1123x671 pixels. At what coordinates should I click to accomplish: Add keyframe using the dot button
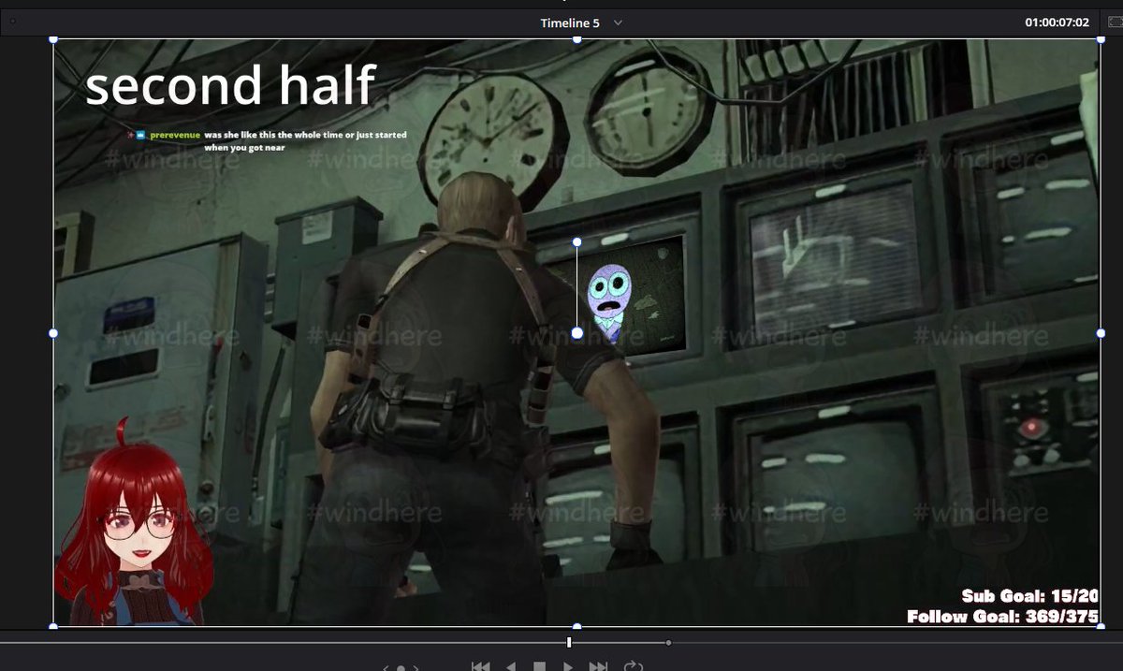click(x=401, y=668)
